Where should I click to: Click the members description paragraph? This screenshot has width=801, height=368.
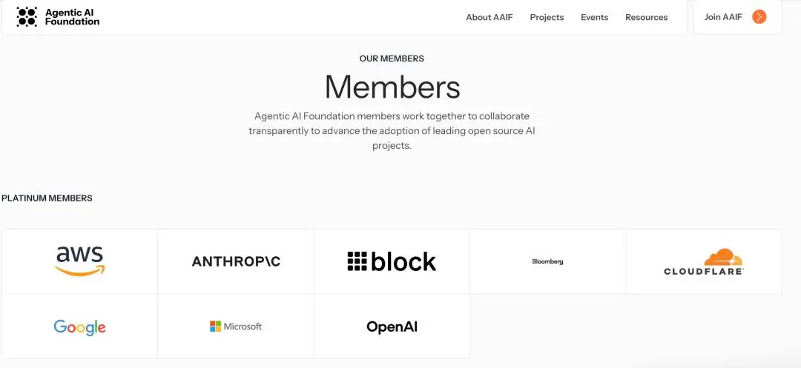392,130
